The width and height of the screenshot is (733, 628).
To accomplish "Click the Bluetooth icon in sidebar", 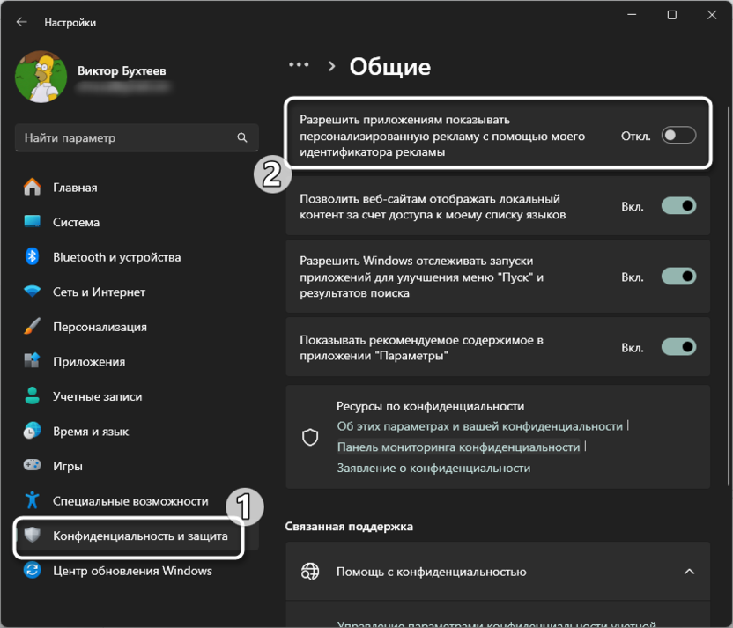I will pos(33,256).
